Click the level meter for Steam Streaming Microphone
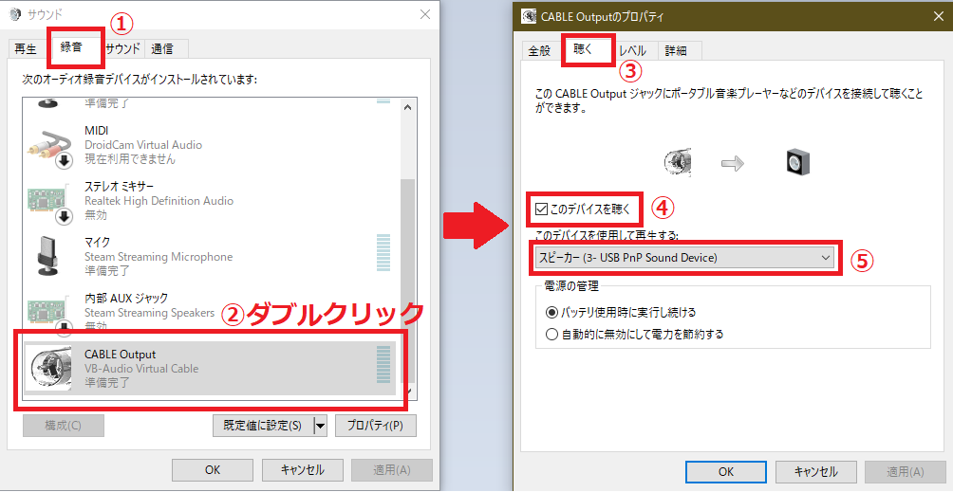The height and width of the screenshot is (492, 953). tap(383, 252)
